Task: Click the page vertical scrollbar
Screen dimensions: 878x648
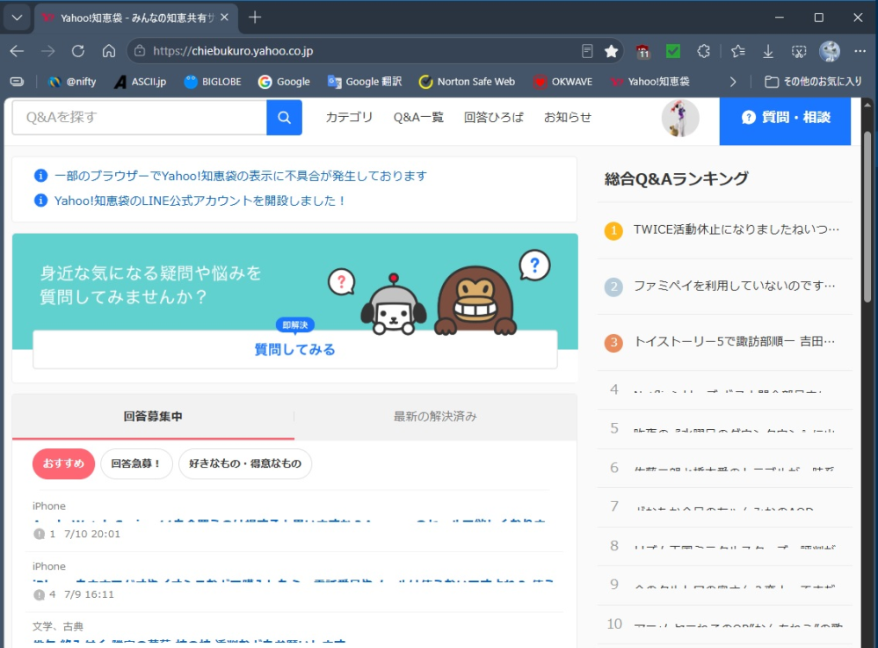Action: pos(867,215)
